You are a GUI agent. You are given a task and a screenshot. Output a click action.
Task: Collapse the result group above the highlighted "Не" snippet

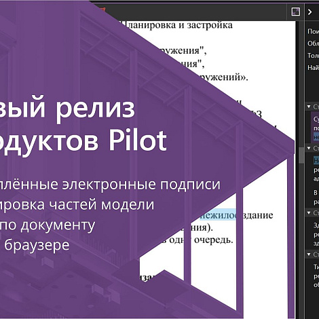pyautogui.click(x=309, y=148)
